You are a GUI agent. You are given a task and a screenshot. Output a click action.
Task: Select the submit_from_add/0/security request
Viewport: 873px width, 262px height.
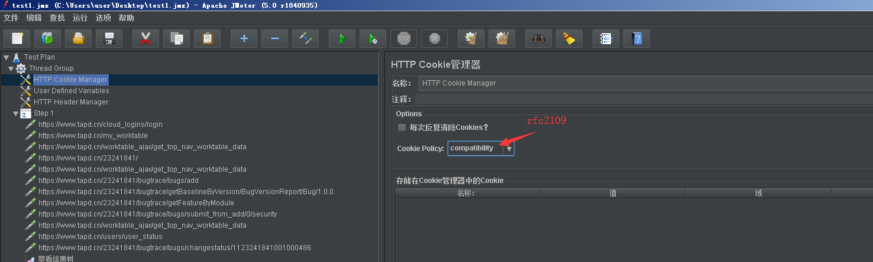tap(157, 214)
